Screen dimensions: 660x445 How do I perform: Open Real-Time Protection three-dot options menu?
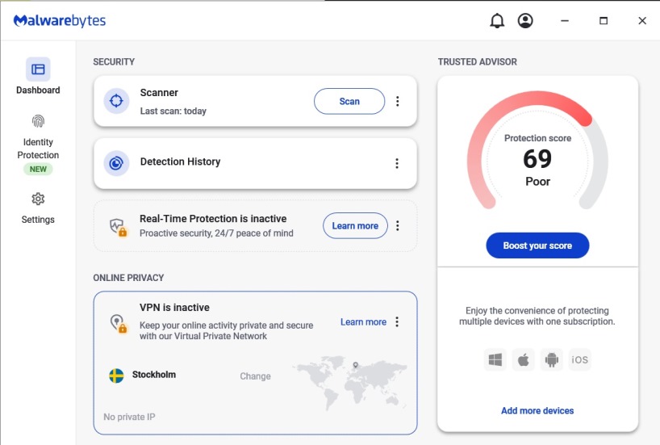point(397,226)
